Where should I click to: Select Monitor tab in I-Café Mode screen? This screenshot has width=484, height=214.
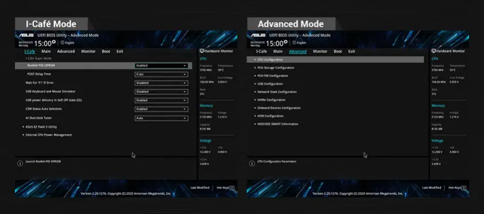88,52
